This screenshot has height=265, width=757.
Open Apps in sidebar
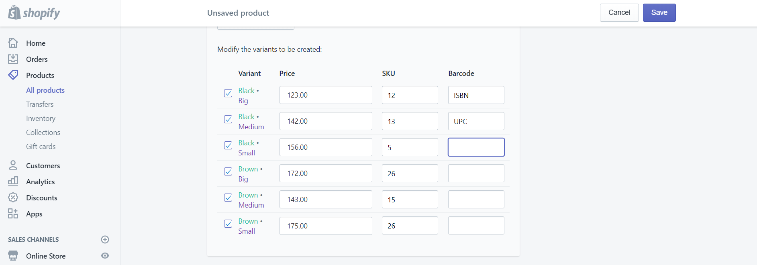[x=34, y=214]
